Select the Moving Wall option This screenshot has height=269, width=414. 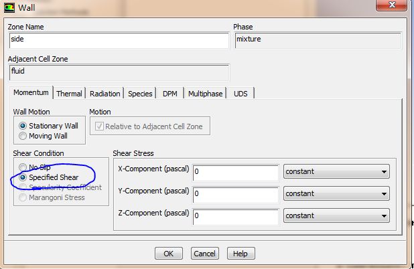(23, 136)
